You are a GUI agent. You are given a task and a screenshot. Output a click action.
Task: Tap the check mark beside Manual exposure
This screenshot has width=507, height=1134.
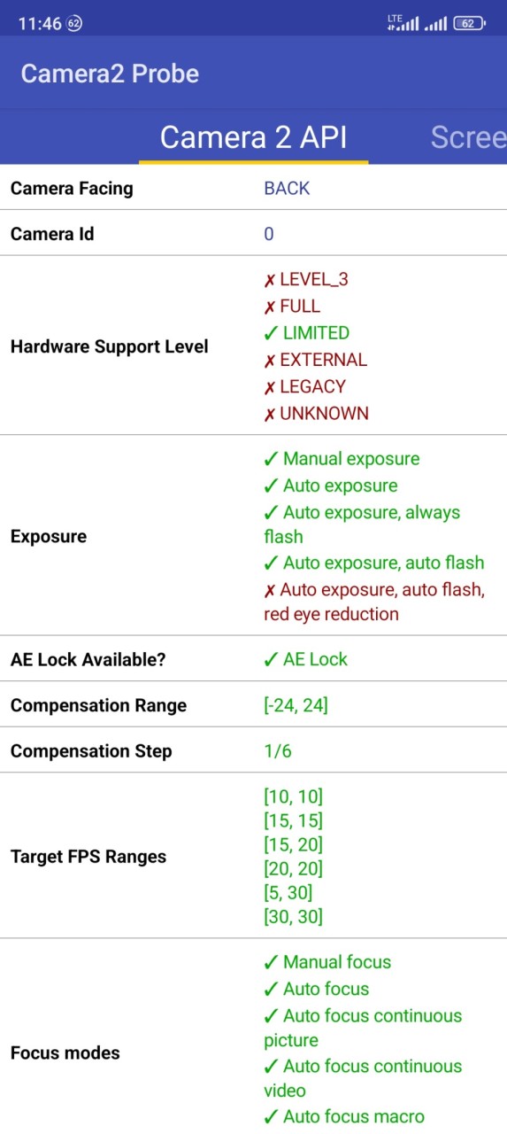(x=271, y=459)
